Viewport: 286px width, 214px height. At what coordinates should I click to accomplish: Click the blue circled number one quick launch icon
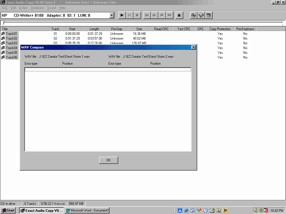click(x=205, y=211)
